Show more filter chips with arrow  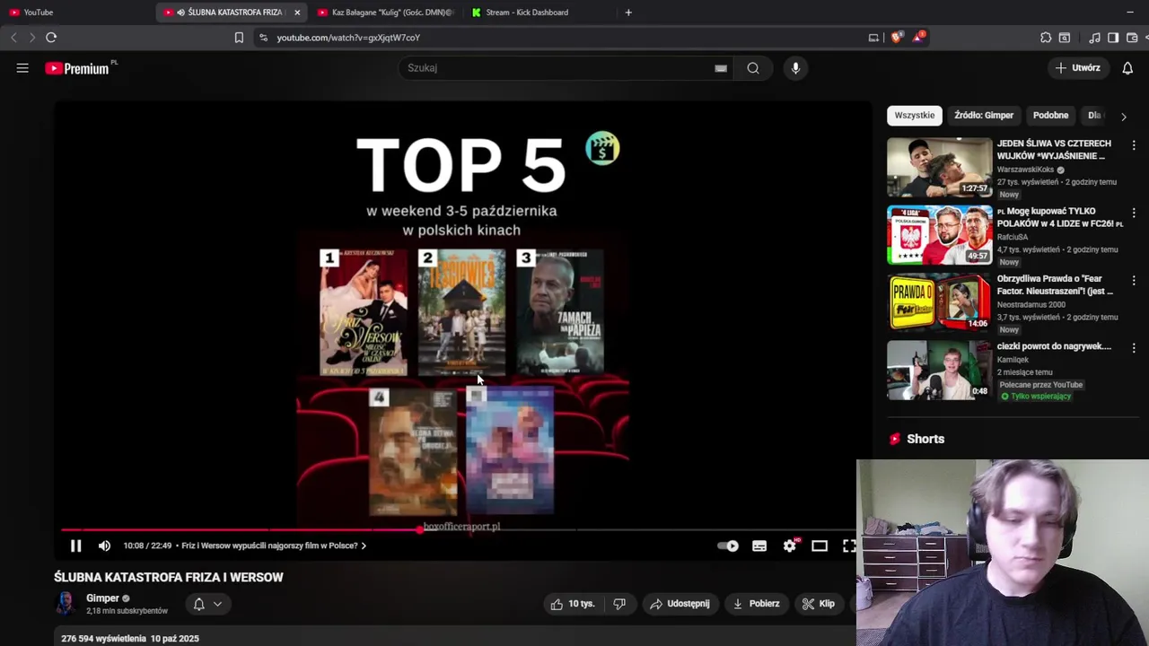pos(1123,116)
